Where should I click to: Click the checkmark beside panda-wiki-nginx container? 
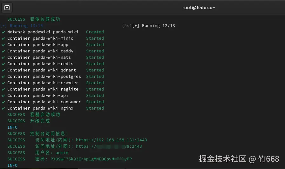(x=3, y=108)
